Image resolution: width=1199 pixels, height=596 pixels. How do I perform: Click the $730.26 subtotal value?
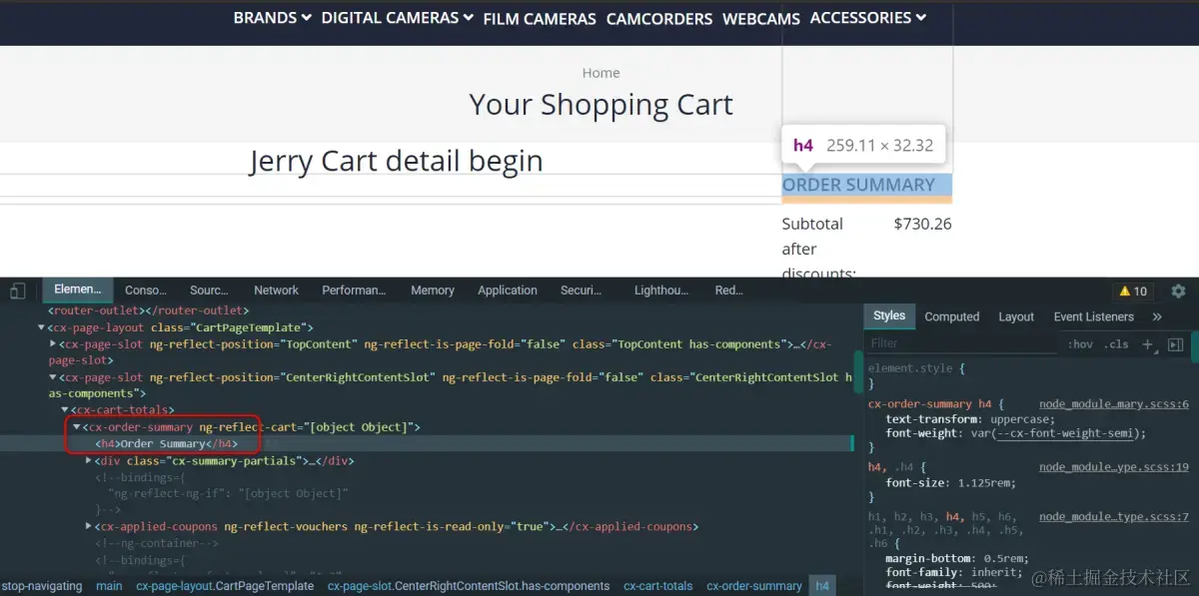pos(922,224)
